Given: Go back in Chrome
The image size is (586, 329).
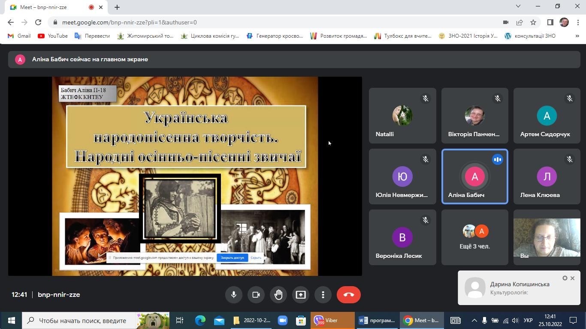Looking at the screenshot, I should 11,22.
